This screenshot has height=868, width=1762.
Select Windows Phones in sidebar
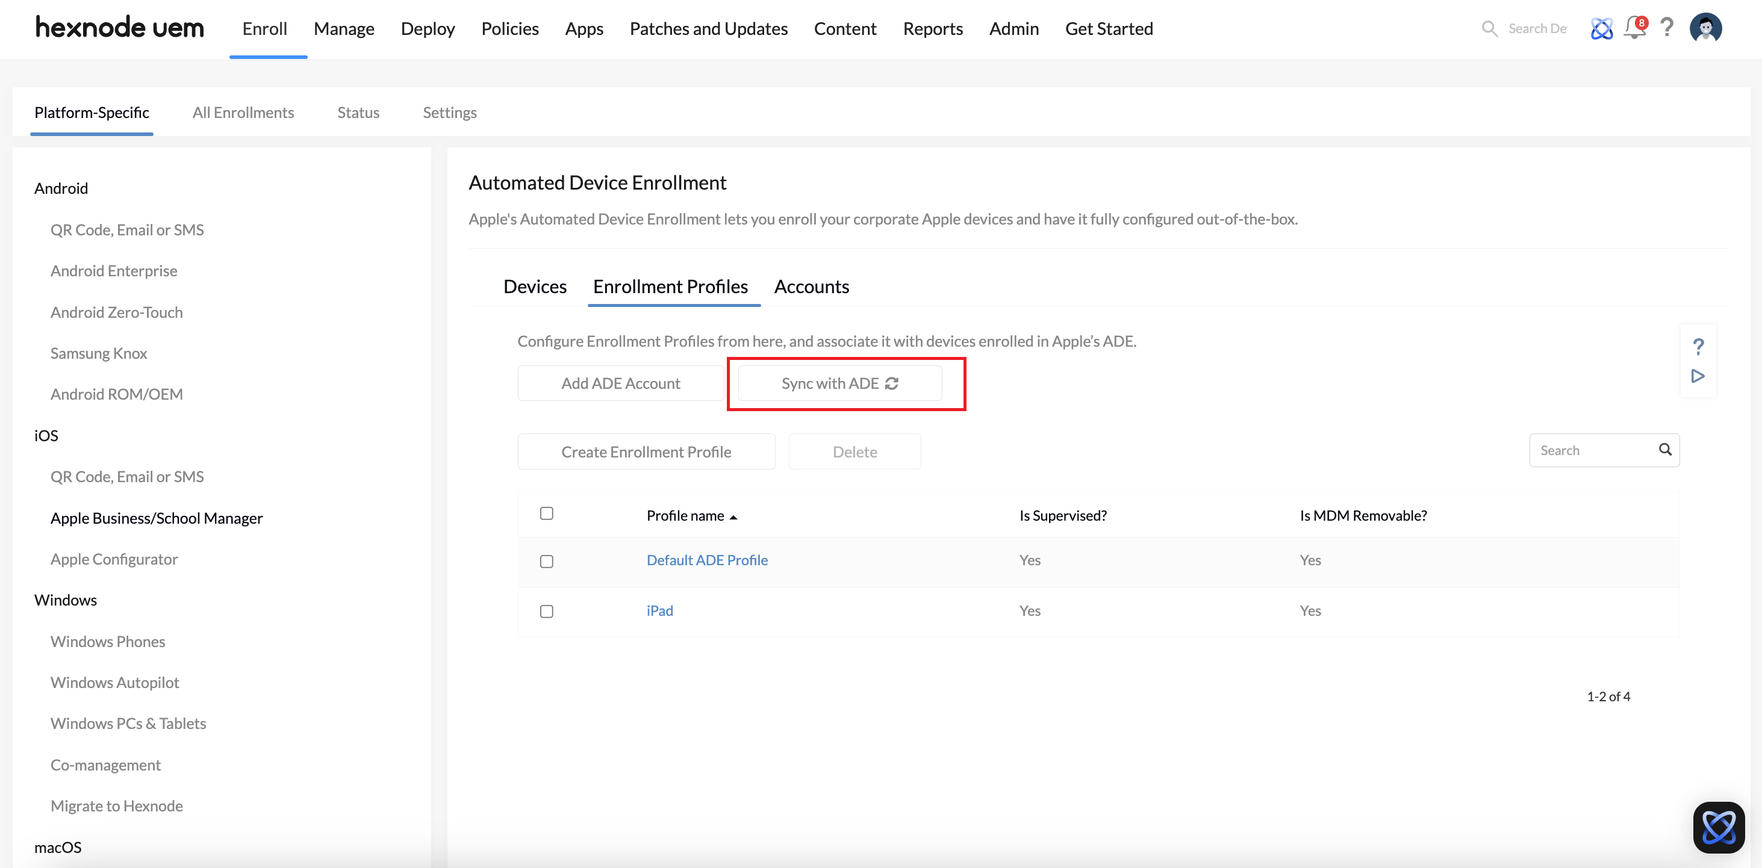(x=107, y=641)
